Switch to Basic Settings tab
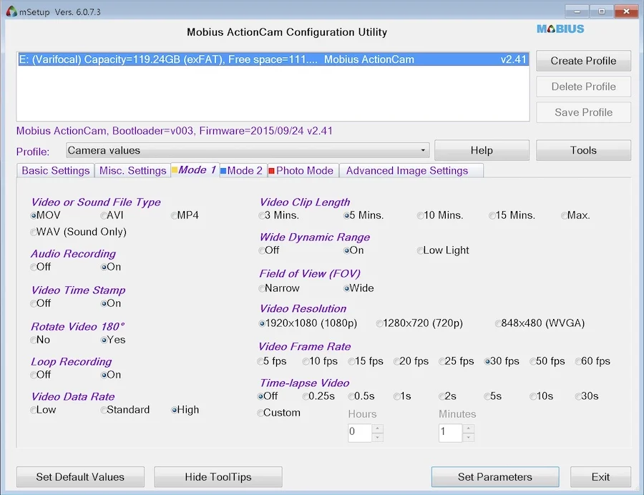This screenshot has width=644, height=495. coord(55,170)
